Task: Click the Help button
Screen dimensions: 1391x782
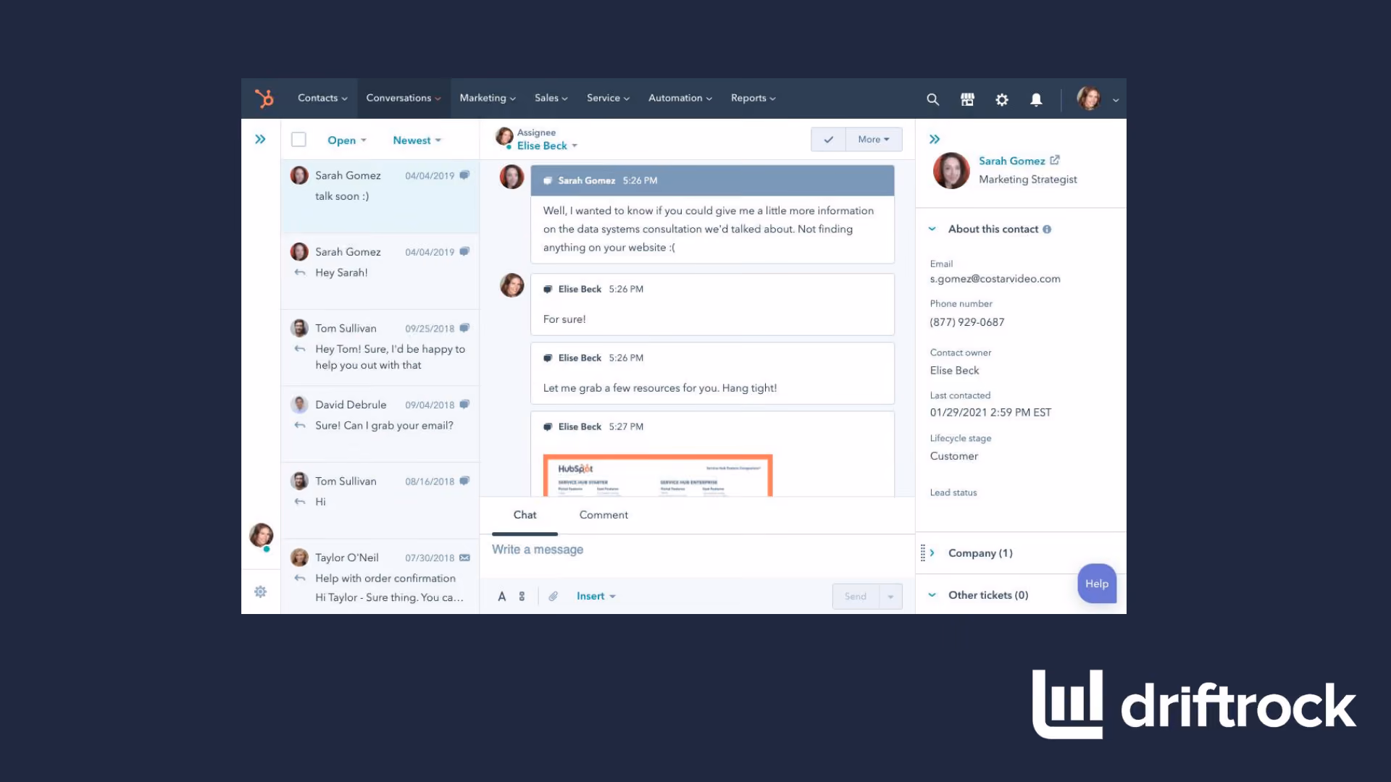Action: click(x=1097, y=584)
